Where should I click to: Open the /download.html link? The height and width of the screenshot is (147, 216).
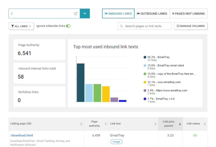pos(22,135)
